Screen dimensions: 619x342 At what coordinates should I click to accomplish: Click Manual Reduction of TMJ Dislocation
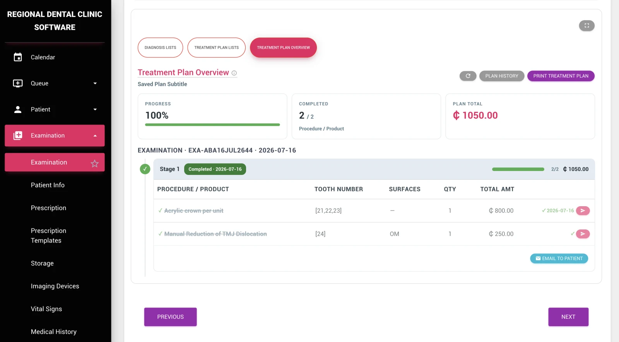(x=215, y=234)
